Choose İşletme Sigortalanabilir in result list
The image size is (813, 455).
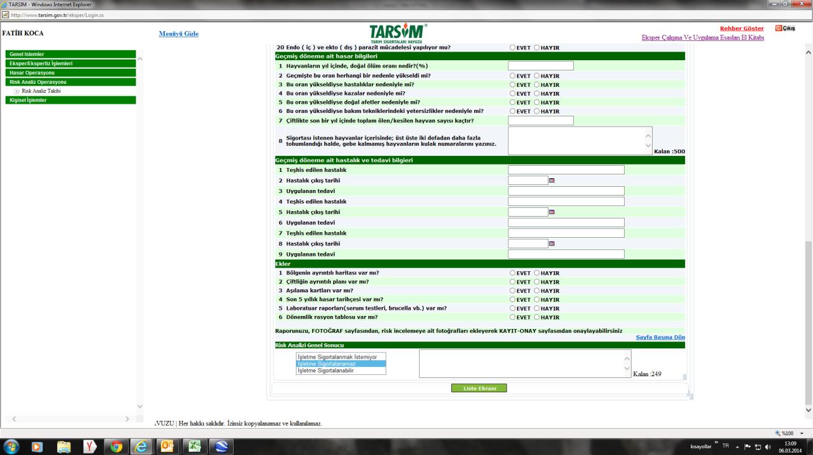[341, 371]
